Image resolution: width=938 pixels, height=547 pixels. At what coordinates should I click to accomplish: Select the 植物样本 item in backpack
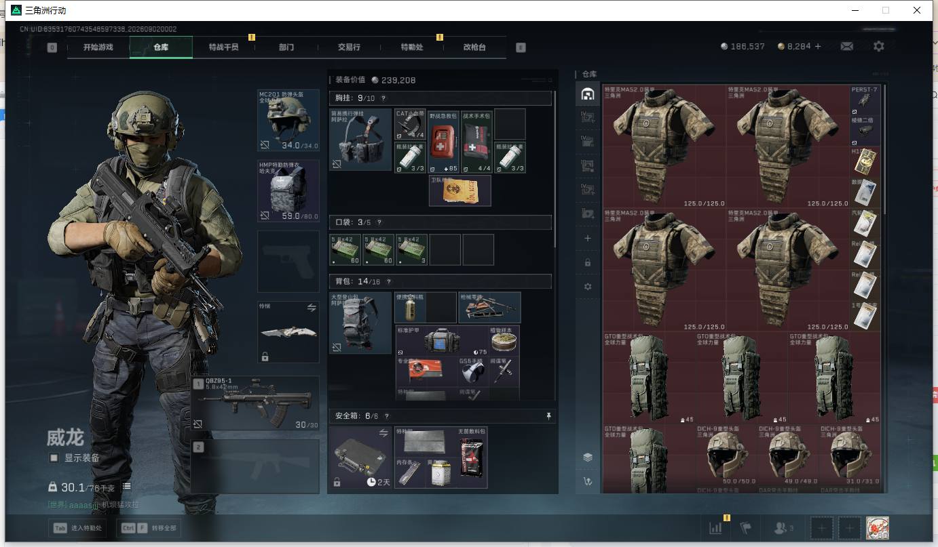click(x=505, y=341)
